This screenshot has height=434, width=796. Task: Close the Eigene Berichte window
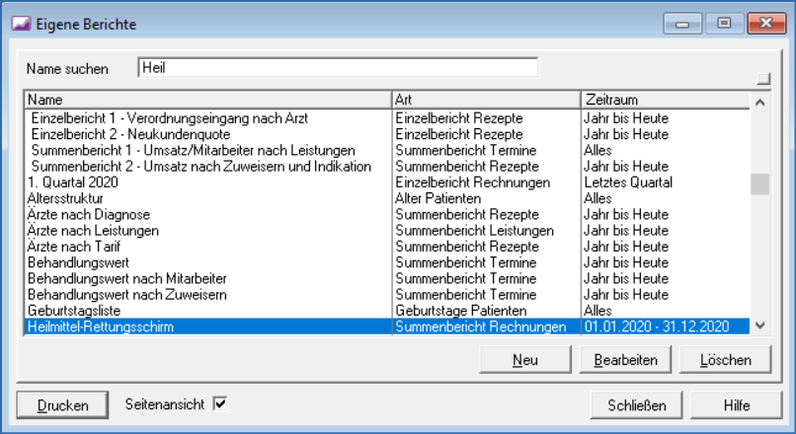[766, 24]
